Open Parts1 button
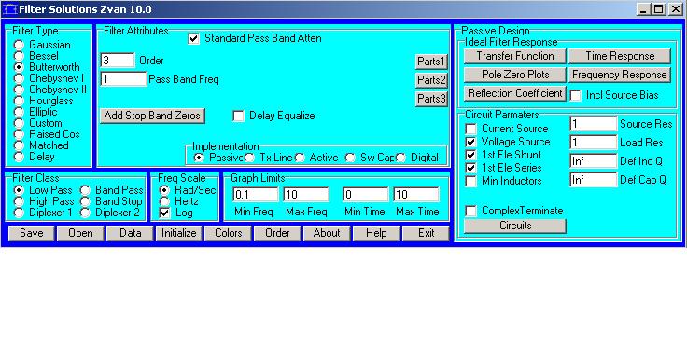 pyautogui.click(x=431, y=62)
